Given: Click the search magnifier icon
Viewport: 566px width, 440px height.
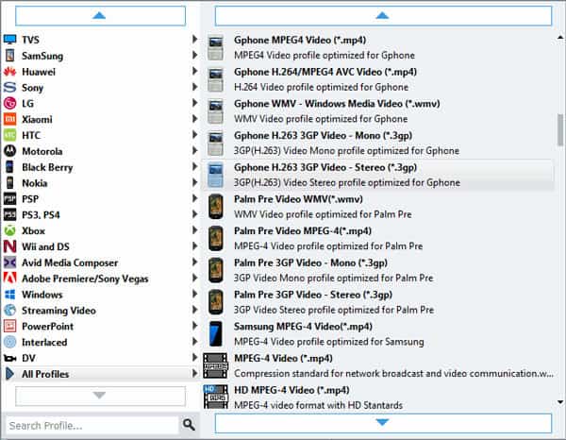Looking at the screenshot, I should (x=189, y=425).
